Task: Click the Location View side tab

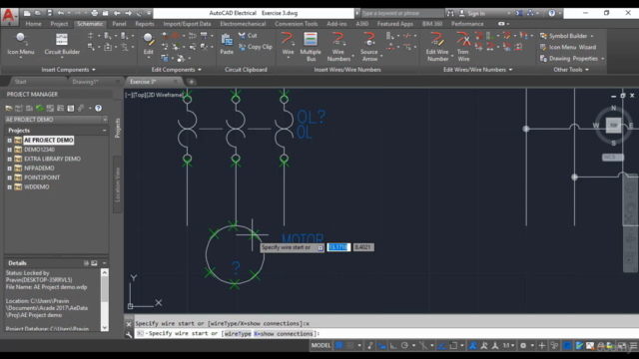Action: [x=118, y=184]
